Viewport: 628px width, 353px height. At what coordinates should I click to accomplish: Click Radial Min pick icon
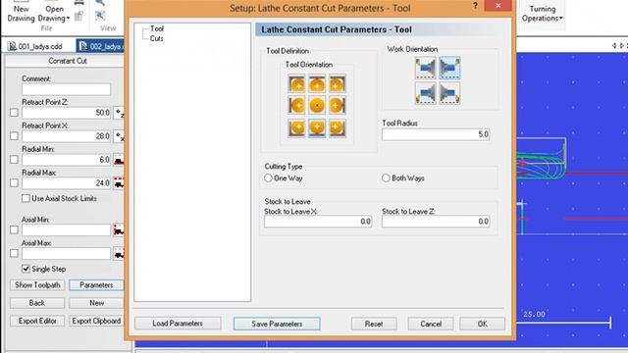pyautogui.click(x=119, y=160)
